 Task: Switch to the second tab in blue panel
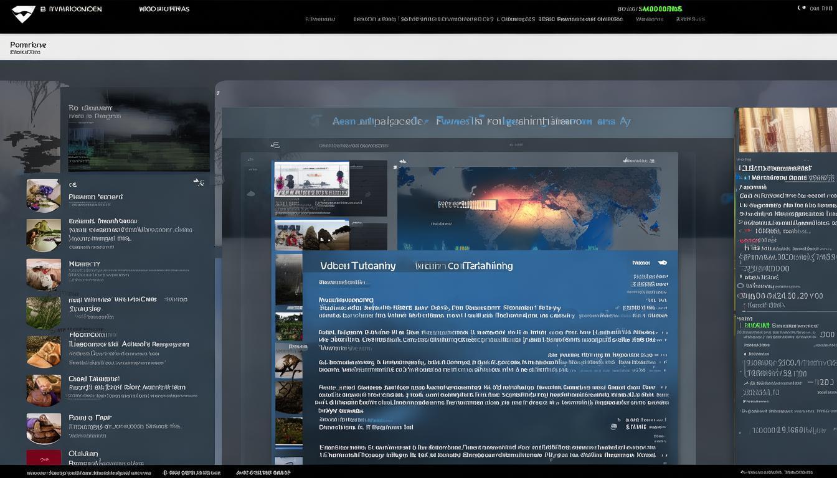click(464, 266)
